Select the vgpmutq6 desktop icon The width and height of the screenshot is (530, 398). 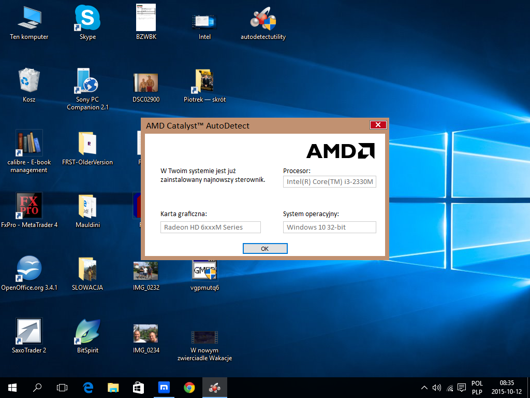click(x=204, y=276)
